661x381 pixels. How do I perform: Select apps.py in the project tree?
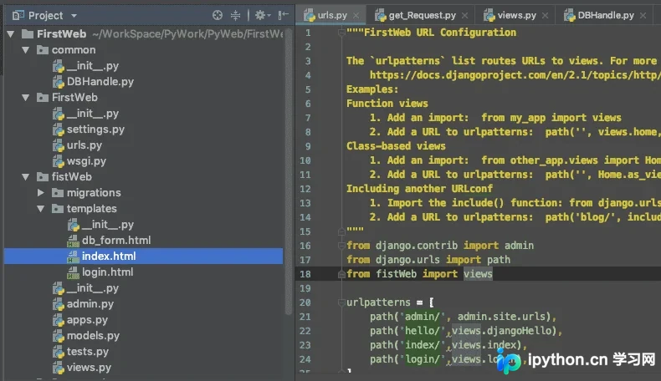(87, 320)
